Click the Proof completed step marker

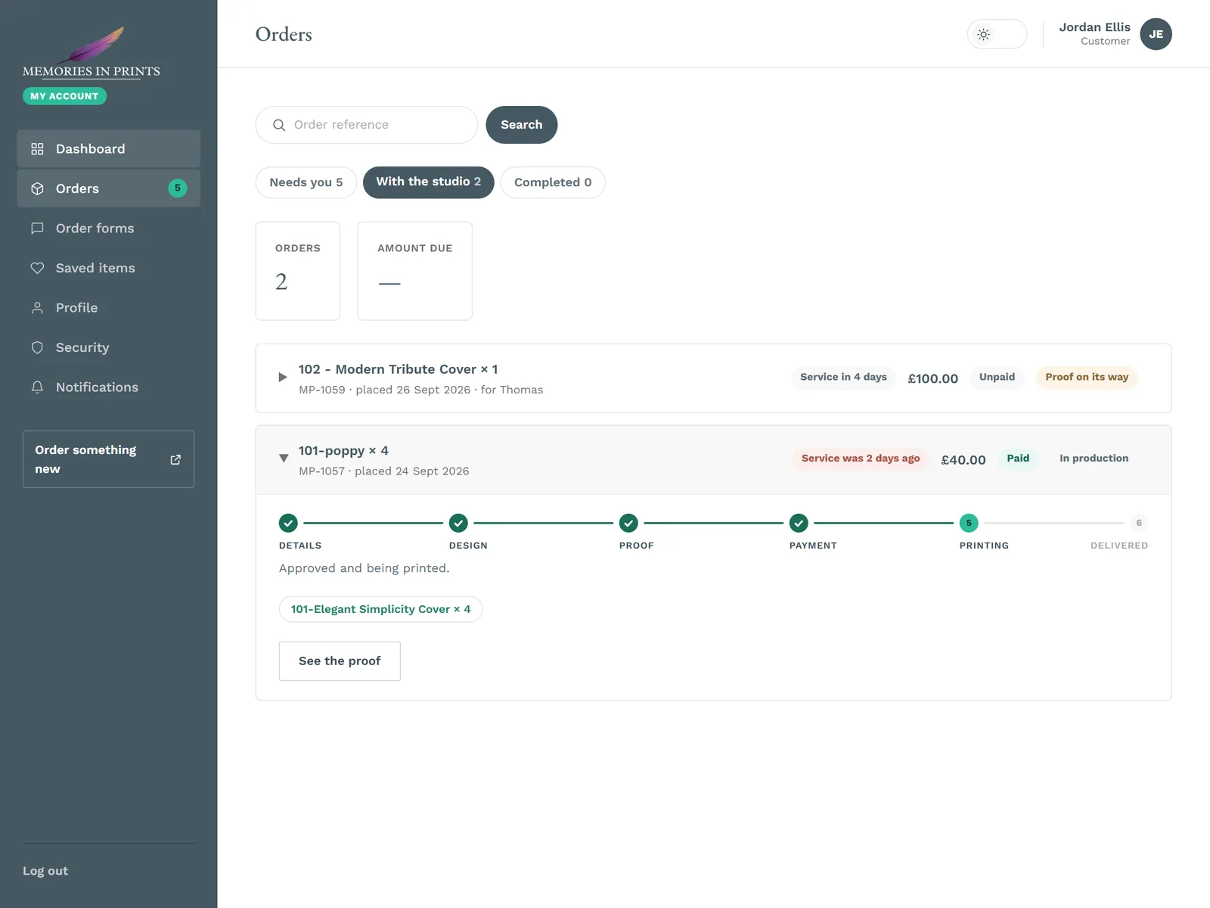628,523
